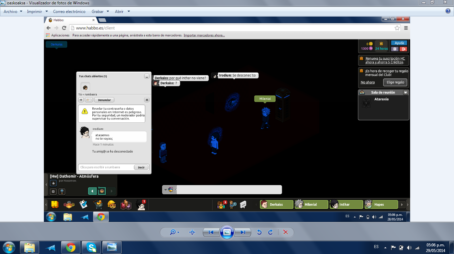Open chat style selector dropdown
This screenshot has height=254, width=454.
[x=169, y=190]
